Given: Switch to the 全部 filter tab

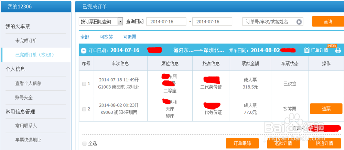Looking at the screenshot, I should tap(85, 37).
